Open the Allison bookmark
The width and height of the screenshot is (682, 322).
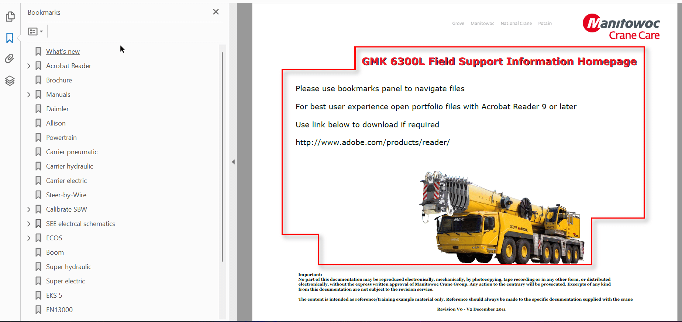(x=56, y=123)
